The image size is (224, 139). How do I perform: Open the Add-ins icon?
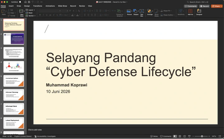point(190,11)
